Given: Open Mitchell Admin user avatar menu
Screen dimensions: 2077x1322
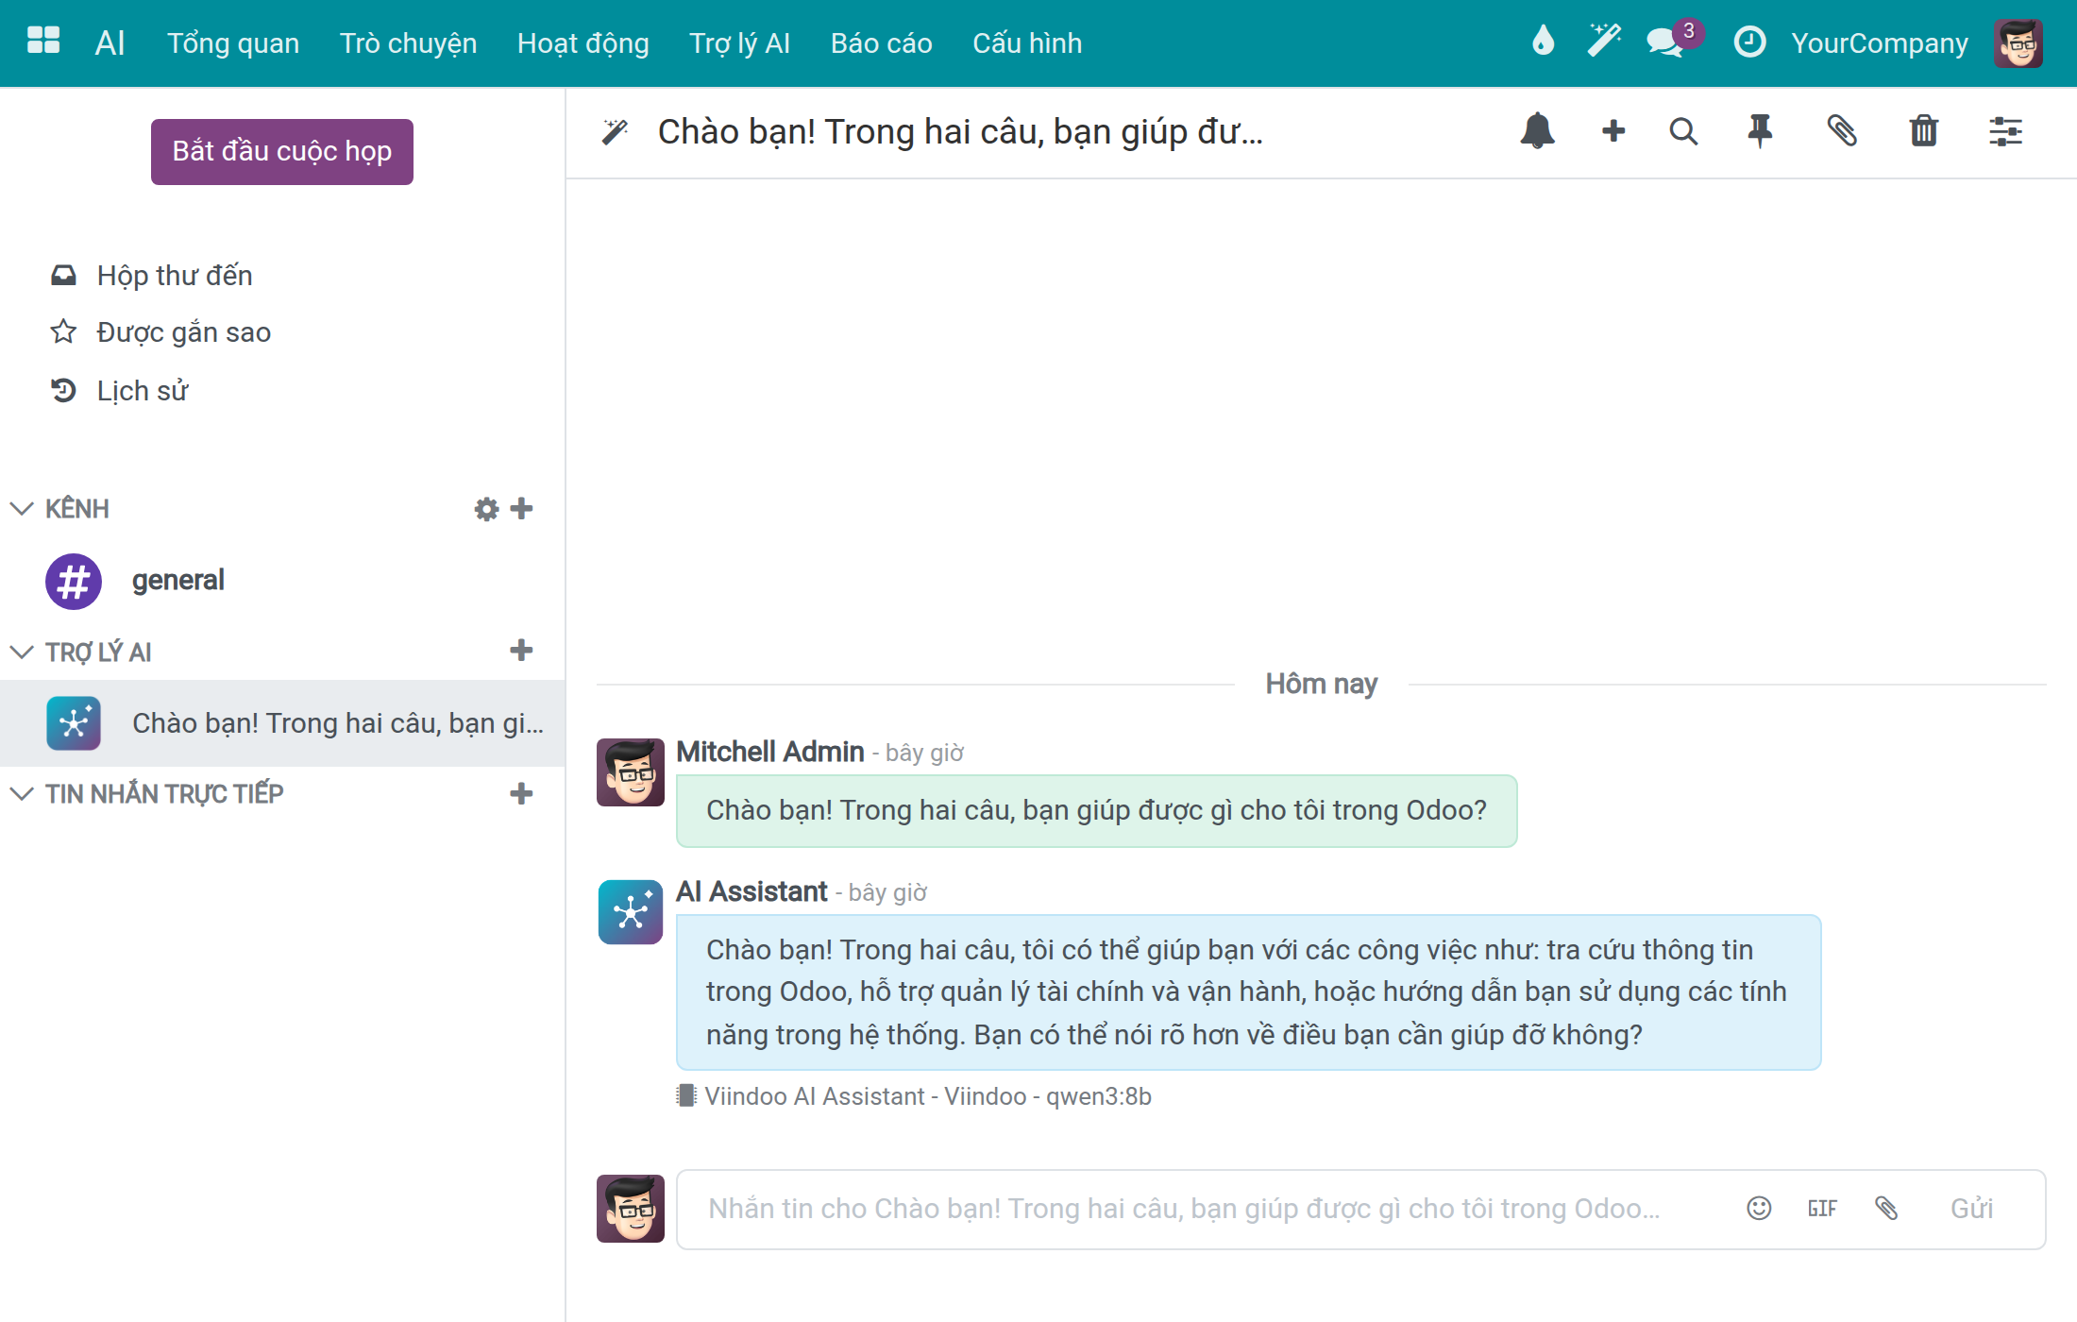Looking at the screenshot, I should pyautogui.click(x=2018, y=42).
